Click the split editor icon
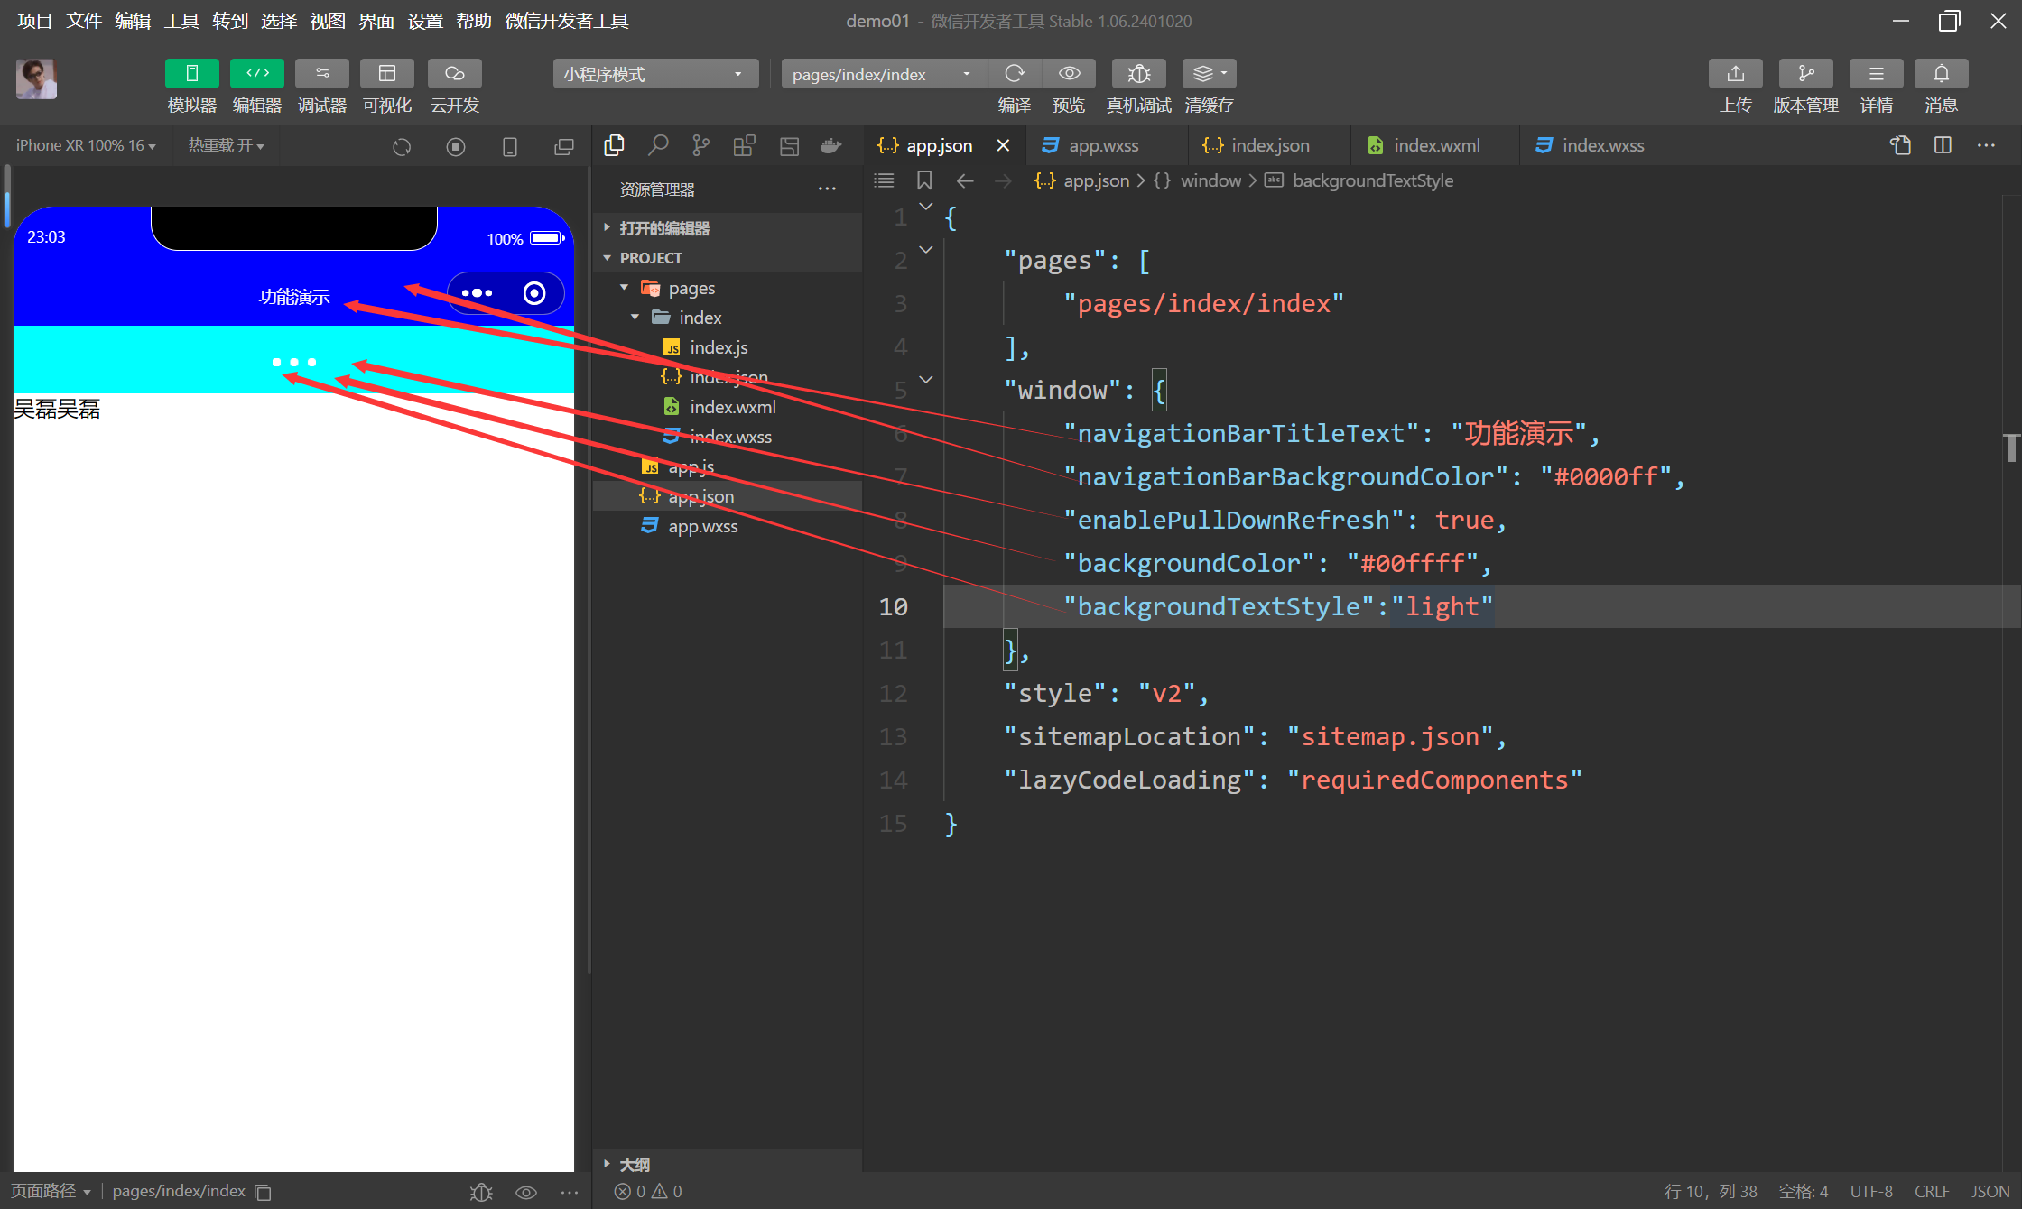The width and height of the screenshot is (2022, 1209). (x=1943, y=145)
